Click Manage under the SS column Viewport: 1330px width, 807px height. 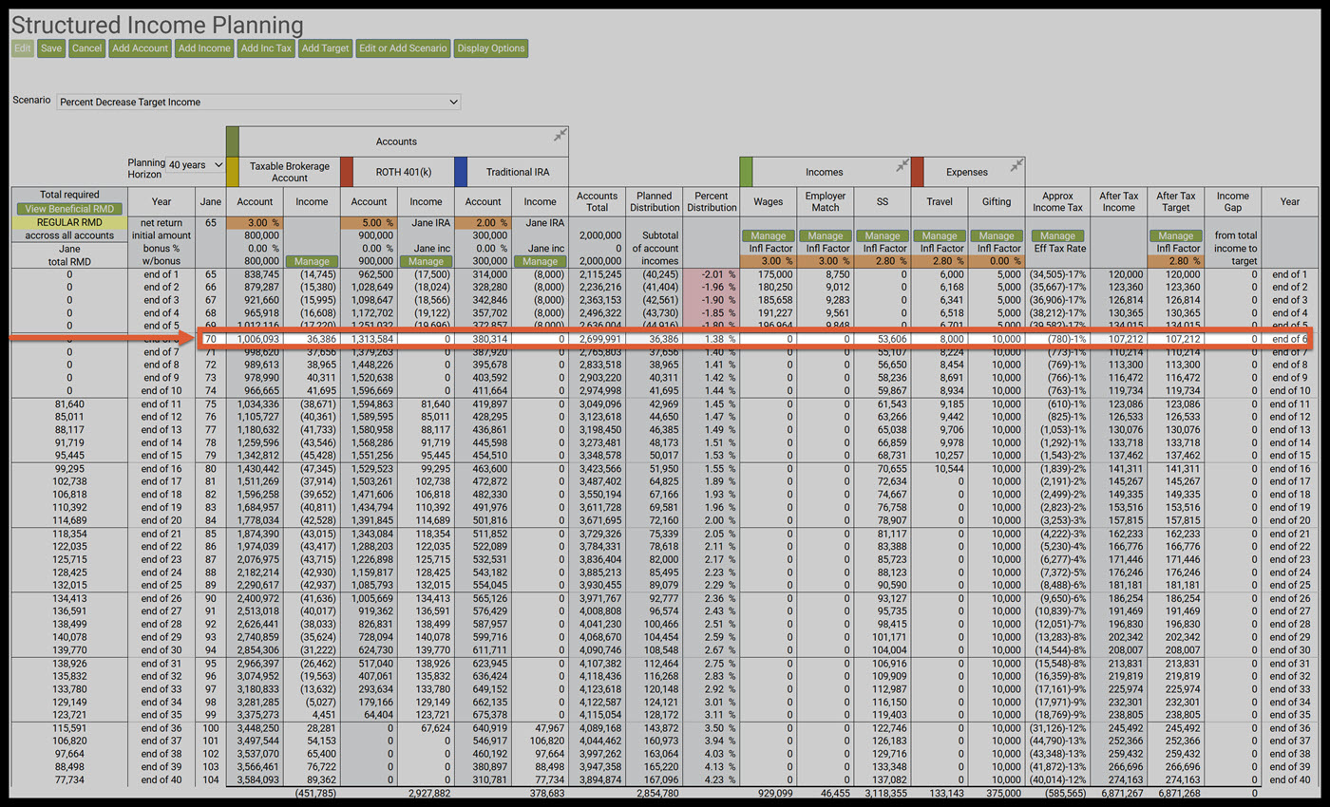882,235
